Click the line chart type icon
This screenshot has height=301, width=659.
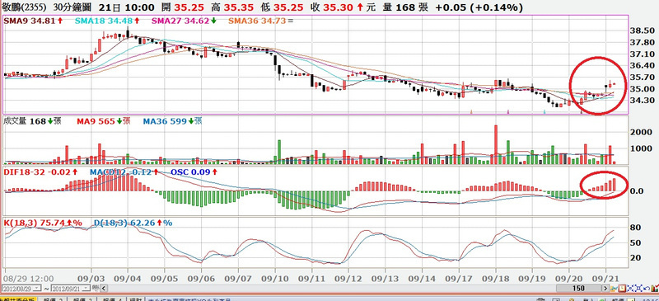coord(615,289)
